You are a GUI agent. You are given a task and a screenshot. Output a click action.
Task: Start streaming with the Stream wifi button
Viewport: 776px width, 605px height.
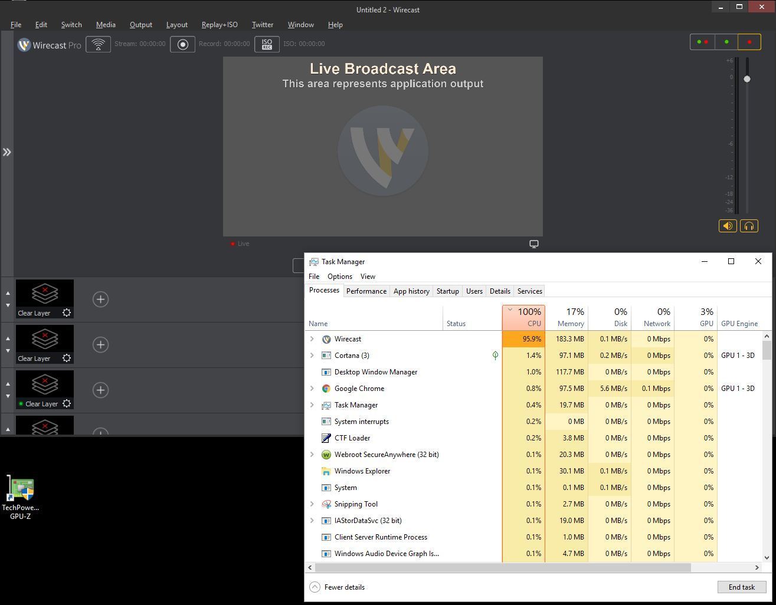point(98,44)
